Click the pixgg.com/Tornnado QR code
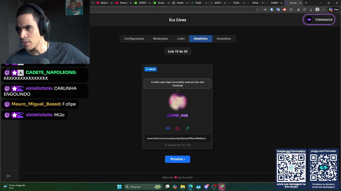This screenshot has width=341, height=191. pyautogui.click(x=323, y=168)
